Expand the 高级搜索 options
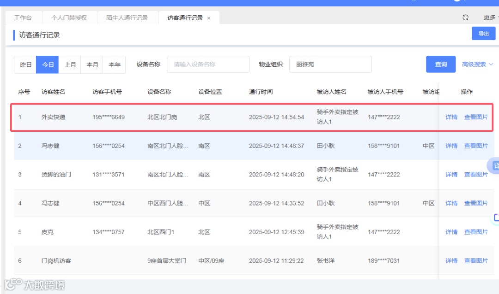 point(477,65)
